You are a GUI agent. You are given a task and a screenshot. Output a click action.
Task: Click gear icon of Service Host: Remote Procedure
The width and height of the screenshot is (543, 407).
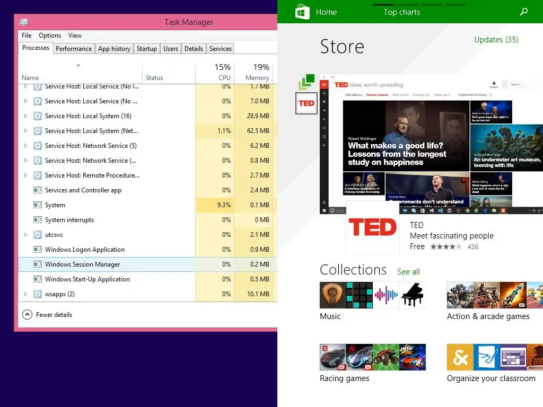click(38, 175)
